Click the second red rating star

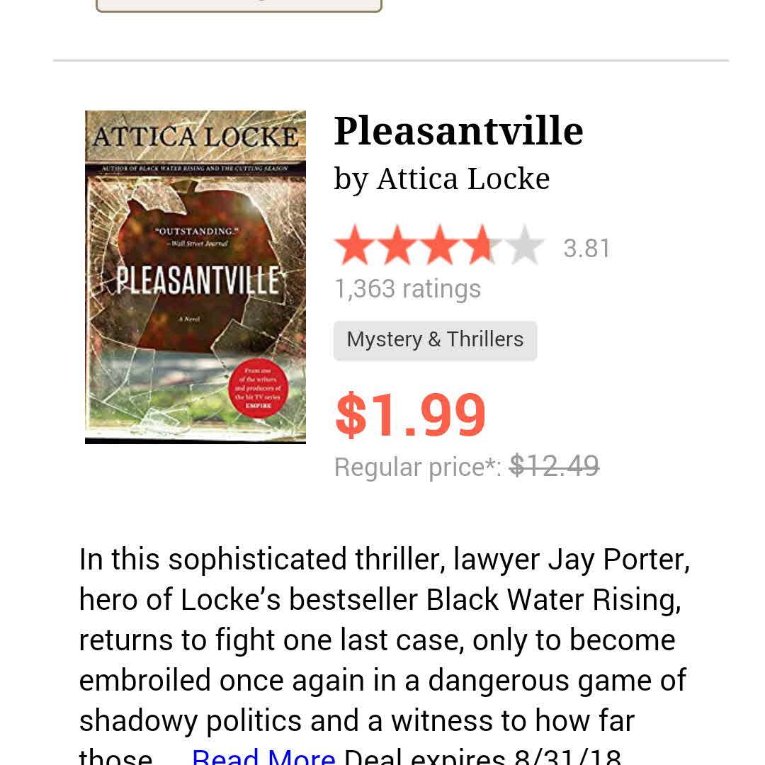pyautogui.click(x=397, y=246)
